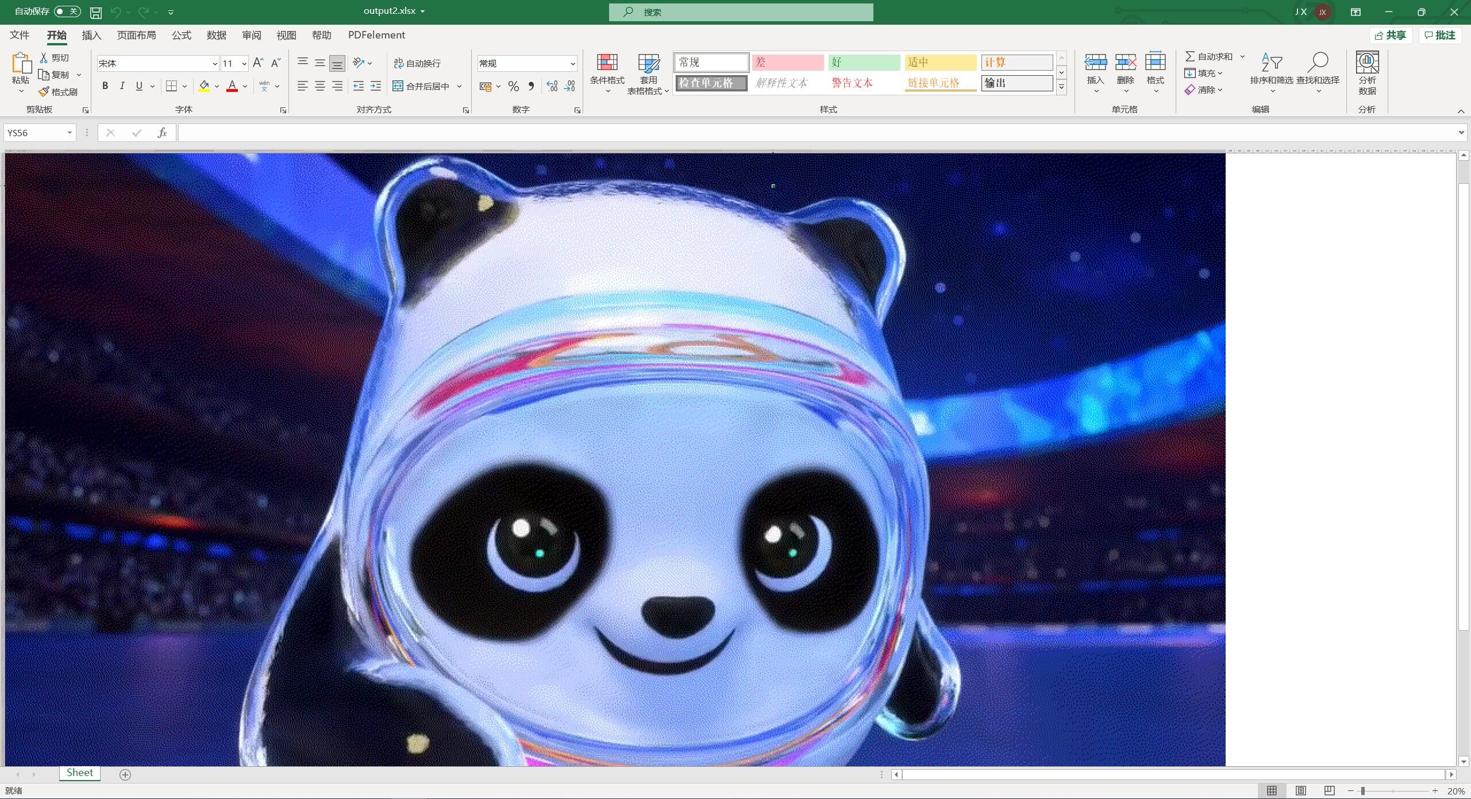Screen dimensions: 1471x799
Task: Open the Conditional Formatting icon
Action: [x=607, y=63]
